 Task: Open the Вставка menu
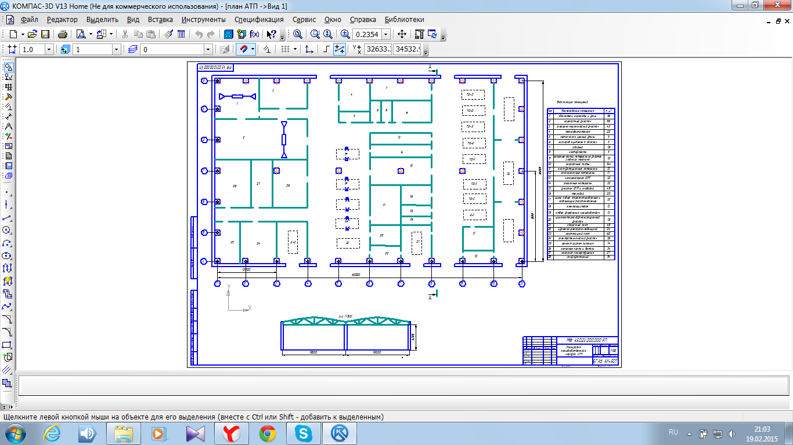pyautogui.click(x=160, y=19)
